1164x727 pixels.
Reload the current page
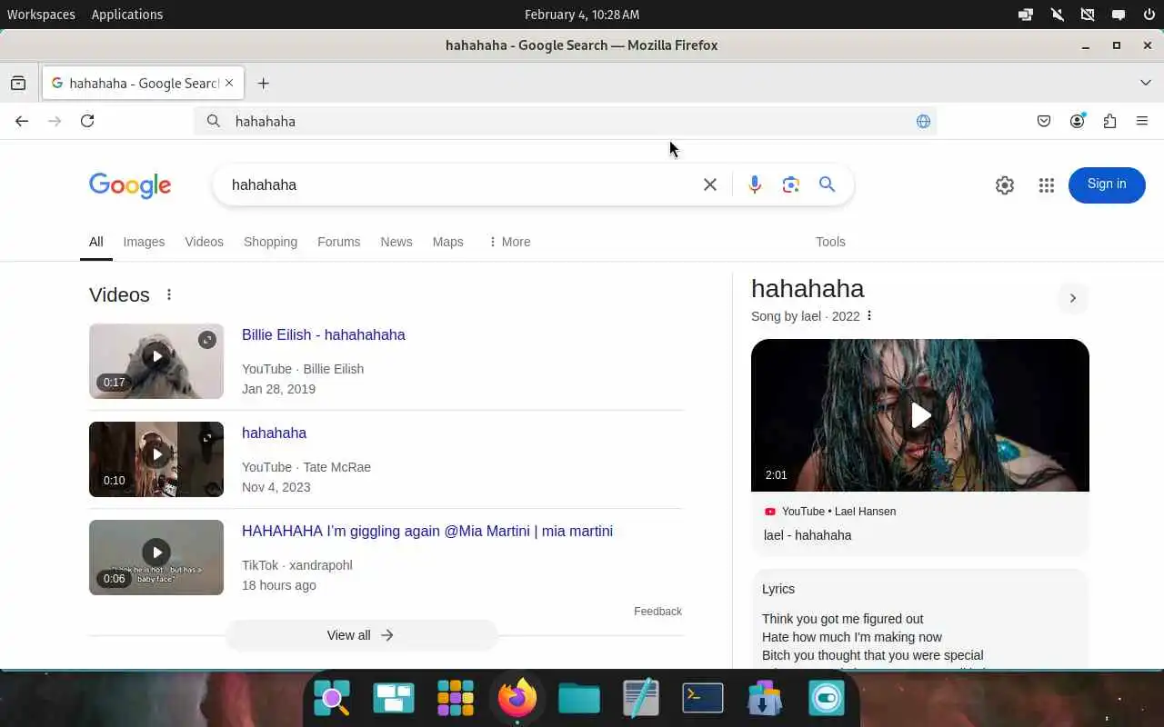[x=87, y=121]
